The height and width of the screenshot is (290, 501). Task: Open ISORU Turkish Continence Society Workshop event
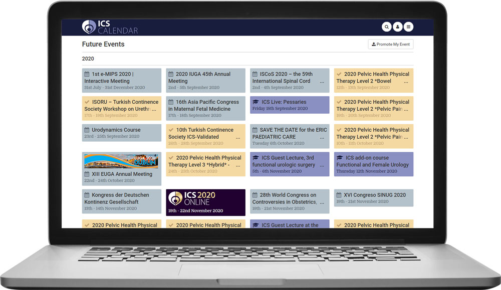point(122,108)
